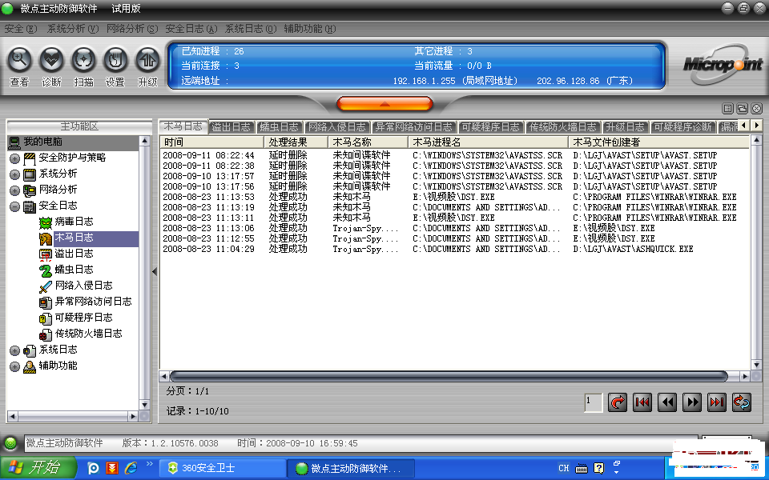Screen dimensions: 769x480
Task: Switch to 异常网络访问日志 tab
Action: click(414, 127)
